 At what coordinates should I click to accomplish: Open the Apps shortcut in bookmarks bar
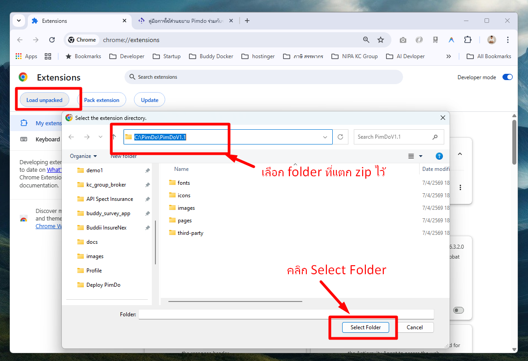tap(26, 56)
